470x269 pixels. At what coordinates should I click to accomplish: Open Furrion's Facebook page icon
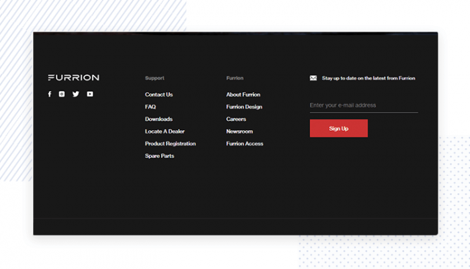[x=50, y=95]
